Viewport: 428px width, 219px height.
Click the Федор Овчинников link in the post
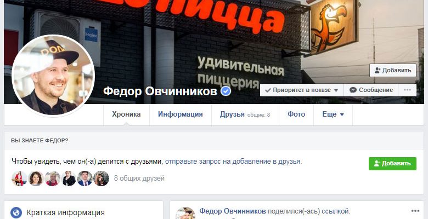coord(233,211)
